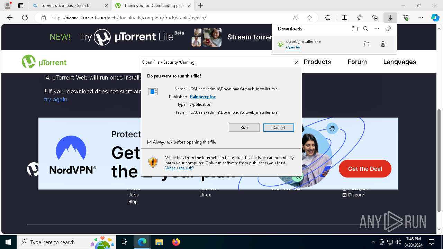
Task: Click the Edge profile avatar
Action: (7, 6)
